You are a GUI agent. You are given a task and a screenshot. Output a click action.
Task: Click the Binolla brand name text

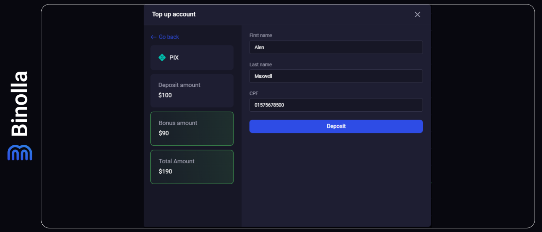(20, 104)
